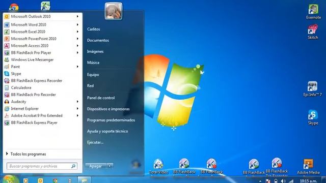Click the volume speaker tray icon
The width and height of the screenshot is (326, 183).
point(283,181)
